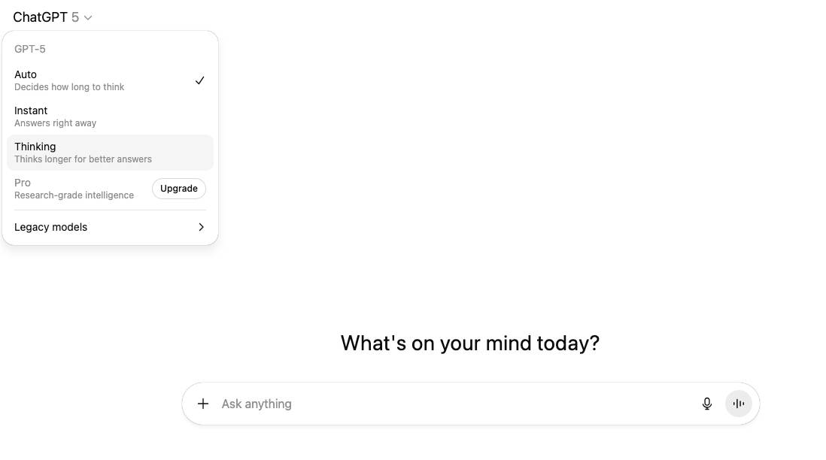Screen dimensions: 826x460
Task: Click the microphone dictation icon
Action: [x=707, y=404]
